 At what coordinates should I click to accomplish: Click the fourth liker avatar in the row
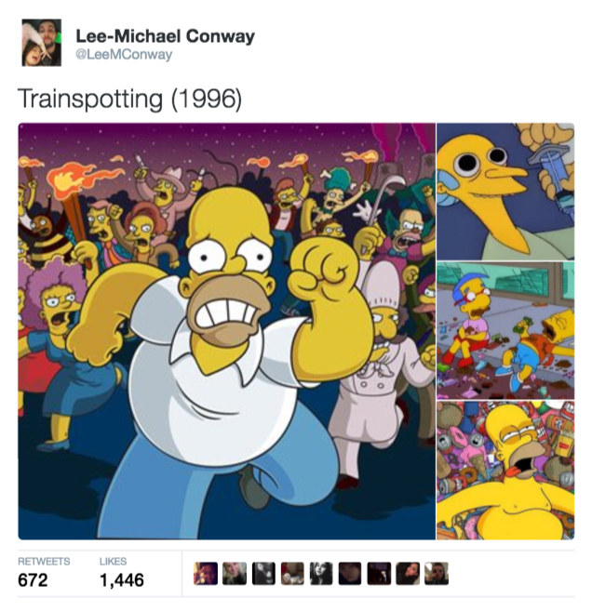[x=292, y=574]
